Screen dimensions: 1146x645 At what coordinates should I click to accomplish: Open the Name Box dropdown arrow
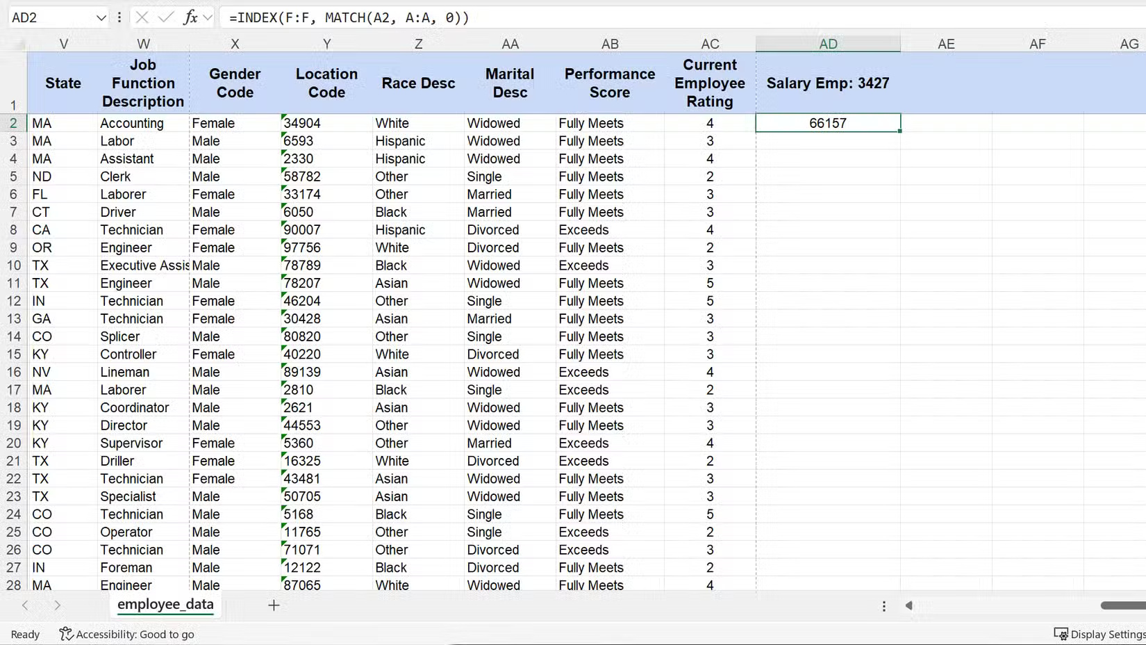click(x=101, y=17)
